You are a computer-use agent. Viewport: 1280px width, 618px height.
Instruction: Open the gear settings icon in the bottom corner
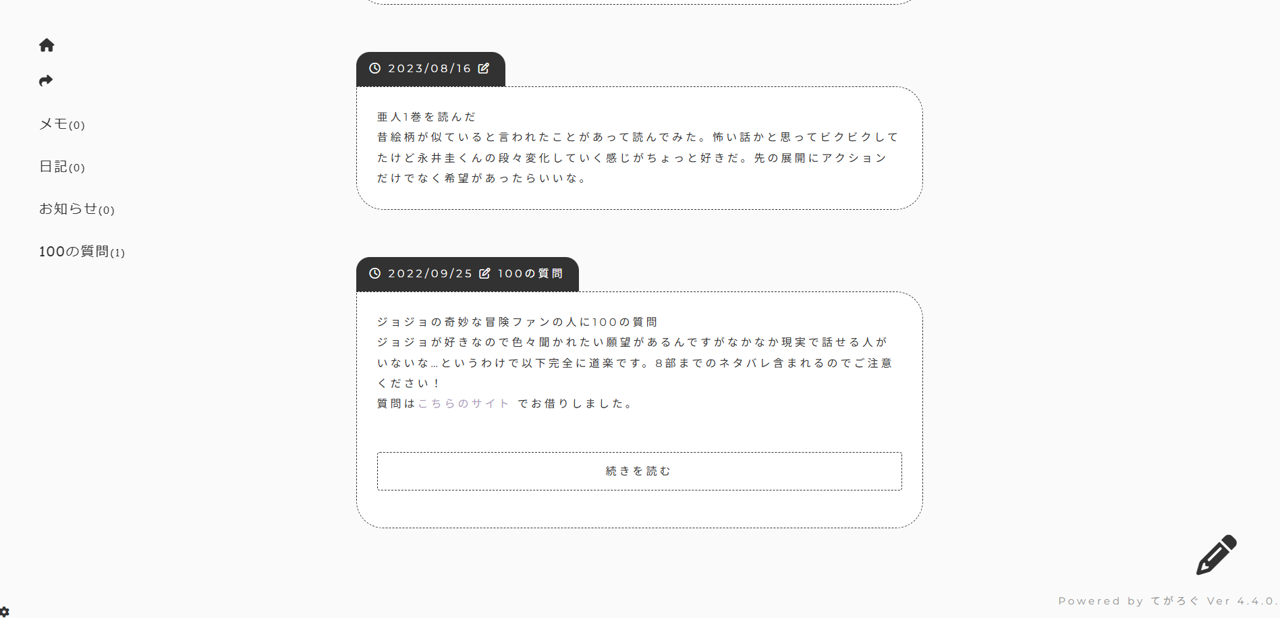point(5,612)
